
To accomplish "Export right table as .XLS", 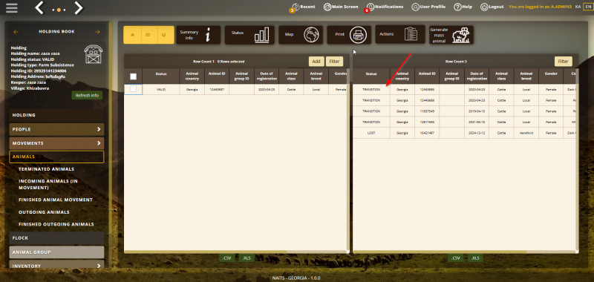I will [x=475, y=258].
